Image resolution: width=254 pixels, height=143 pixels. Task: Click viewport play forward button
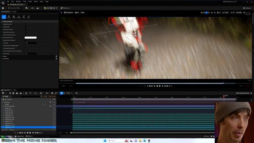[x=160, y=86]
